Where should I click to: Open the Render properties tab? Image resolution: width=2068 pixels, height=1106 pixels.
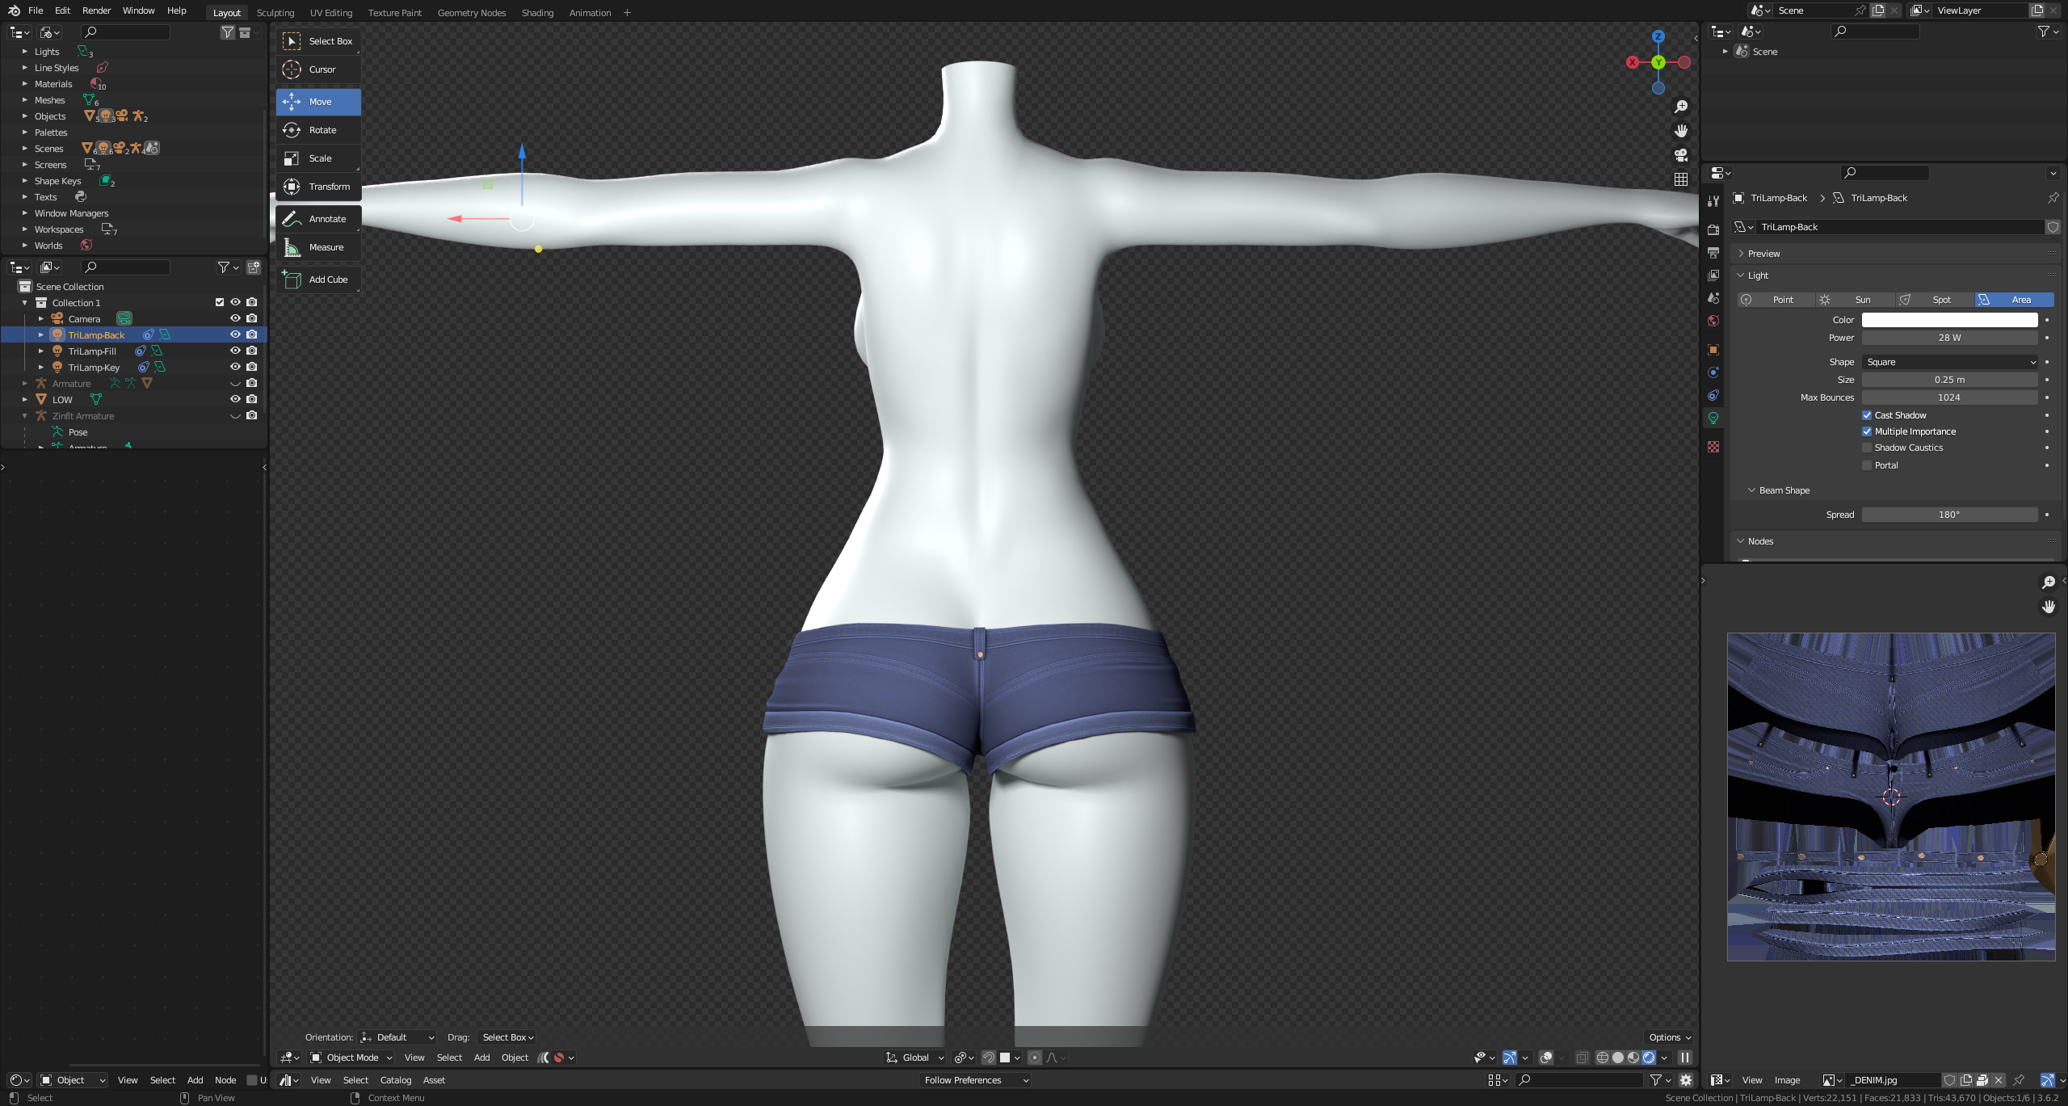coord(1713,230)
